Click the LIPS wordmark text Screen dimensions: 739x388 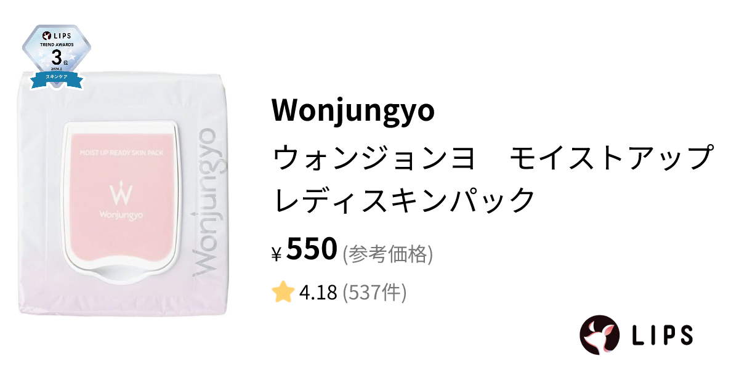(663, 335)
